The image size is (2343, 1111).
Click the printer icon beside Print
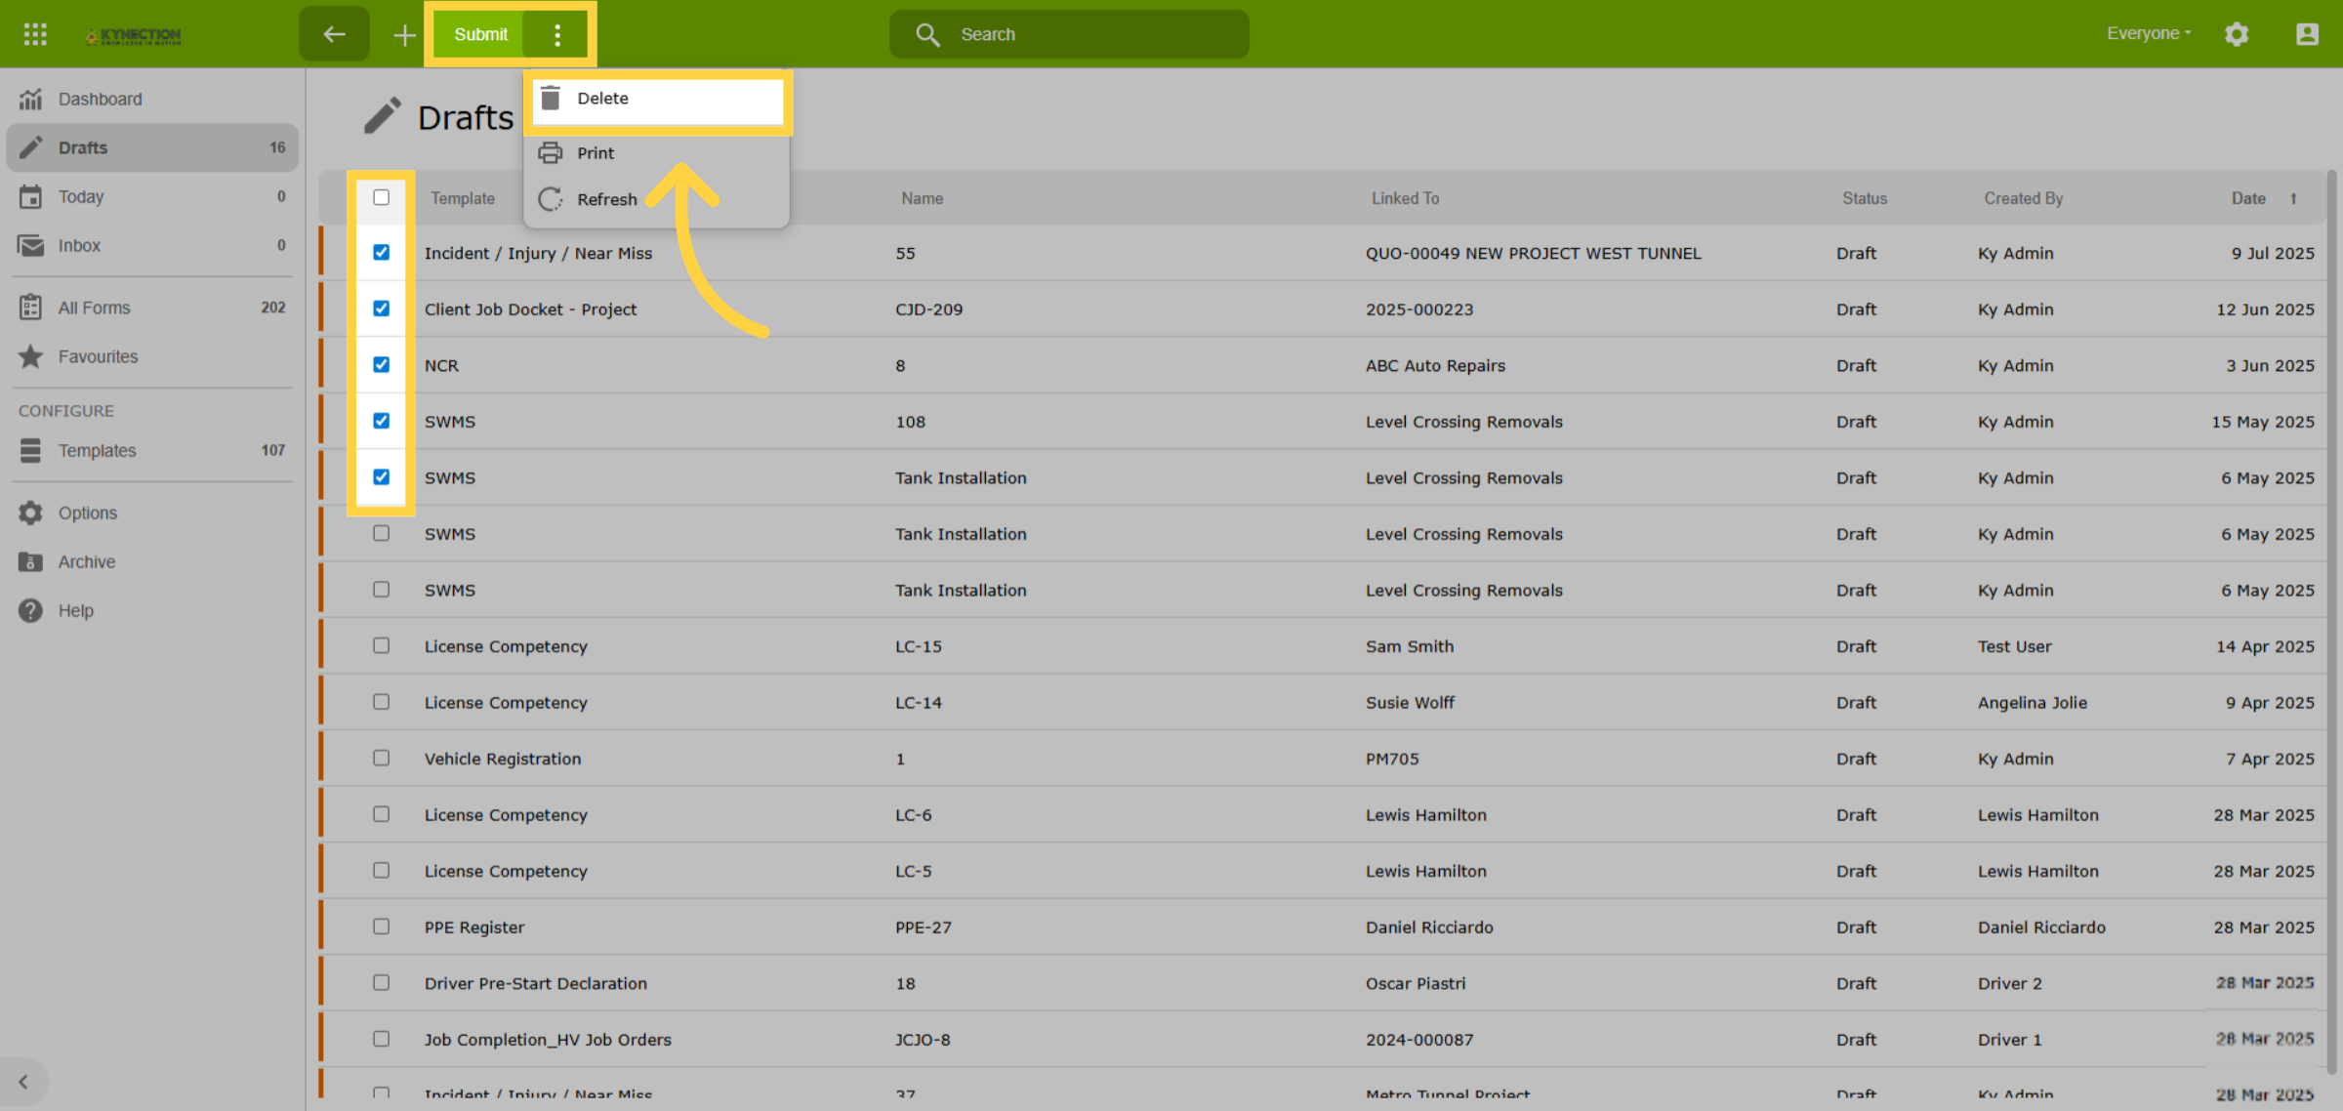pos(551,152)
